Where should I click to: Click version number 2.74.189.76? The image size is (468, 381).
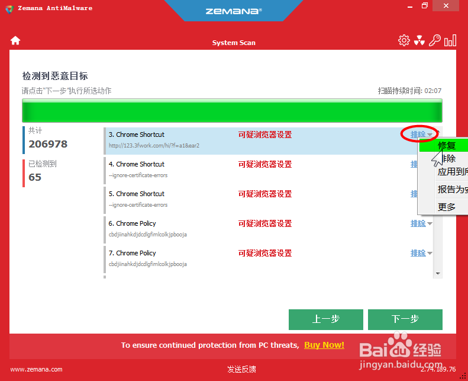(438, 369)
